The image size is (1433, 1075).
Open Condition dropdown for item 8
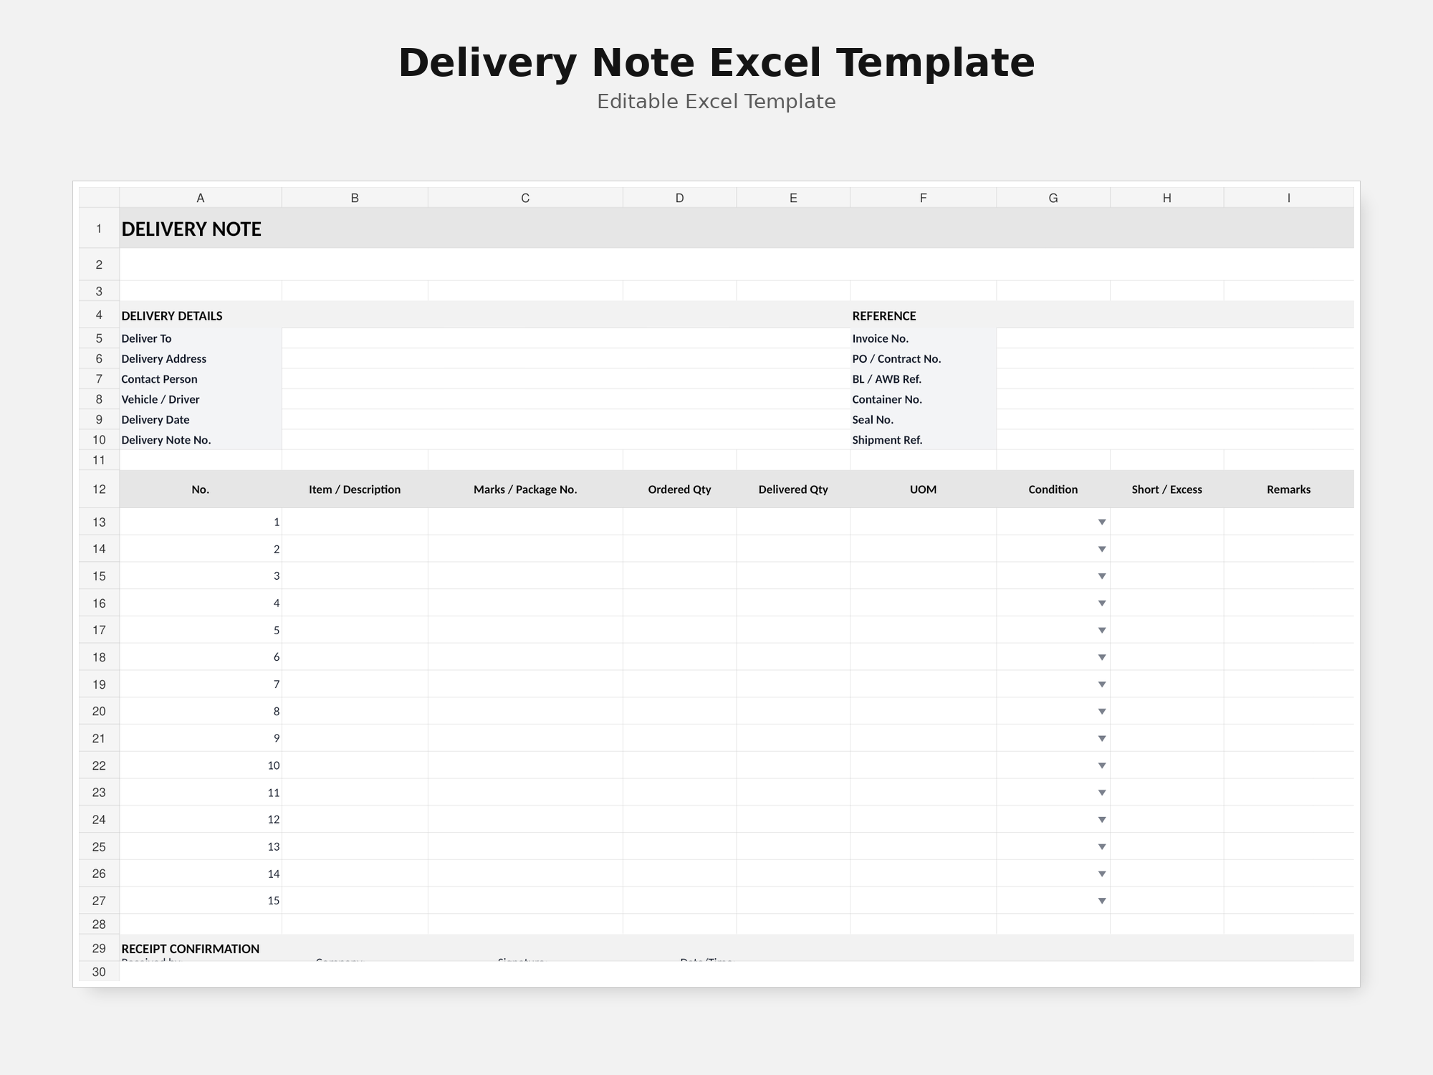tap(1102, 712)
